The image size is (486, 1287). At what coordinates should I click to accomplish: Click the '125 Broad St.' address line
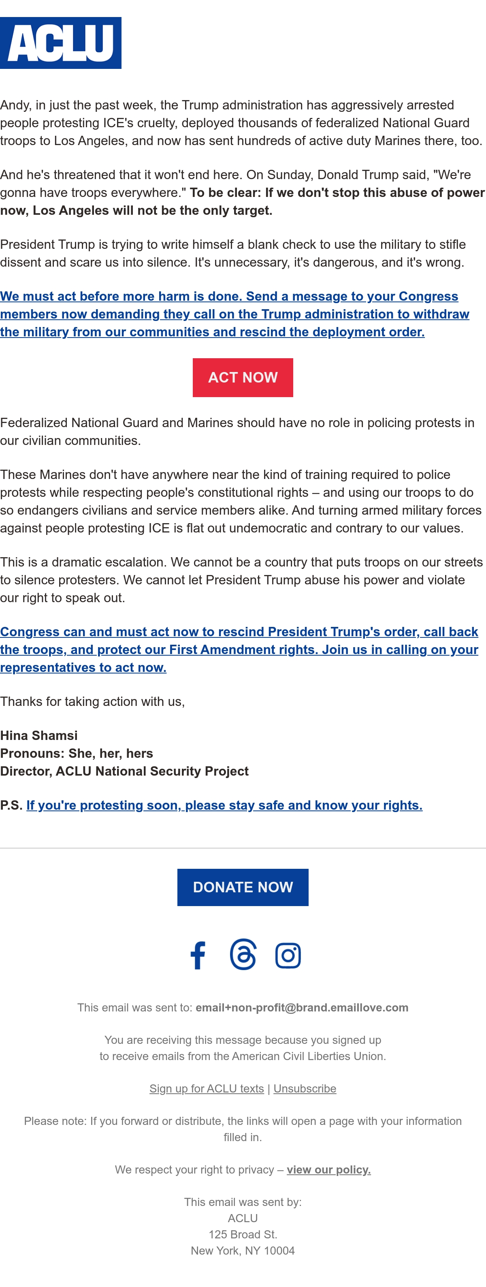(243, 1235)
